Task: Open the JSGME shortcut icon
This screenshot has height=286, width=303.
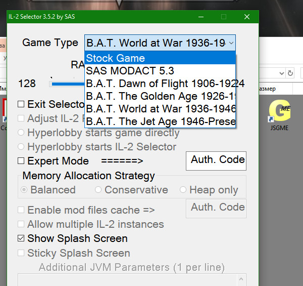Action: 279,115
